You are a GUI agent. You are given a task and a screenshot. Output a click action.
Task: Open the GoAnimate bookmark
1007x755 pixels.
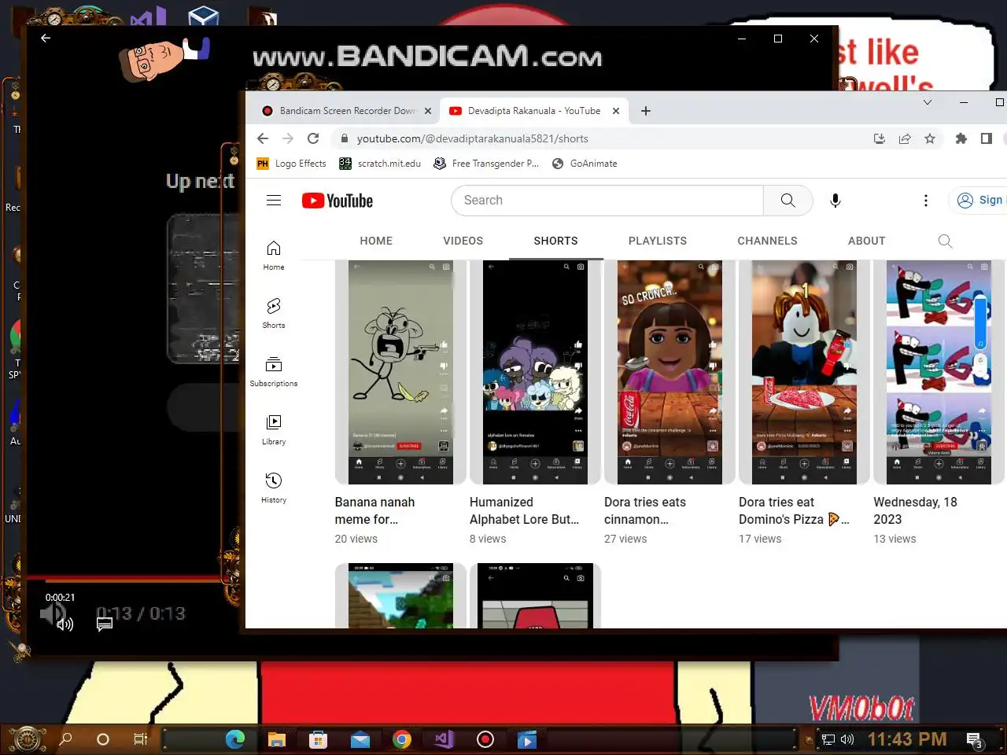click(x=585, y=164)
